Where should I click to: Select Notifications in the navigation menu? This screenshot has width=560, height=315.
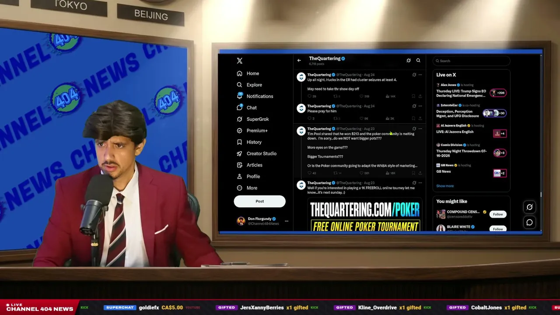[x=260, y=96]
